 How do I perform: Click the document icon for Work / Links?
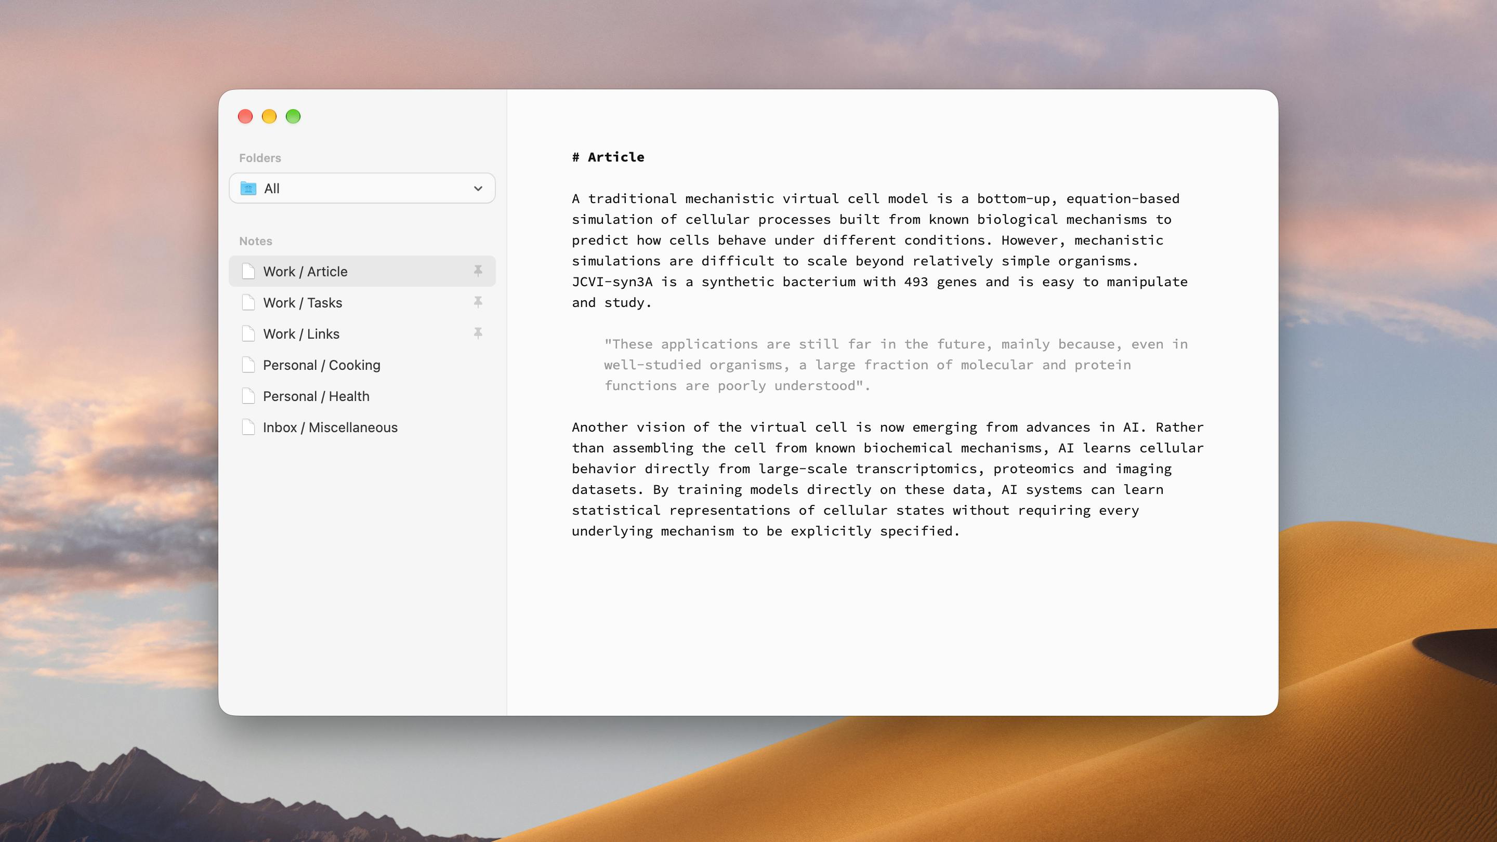(x=248, y=334)
